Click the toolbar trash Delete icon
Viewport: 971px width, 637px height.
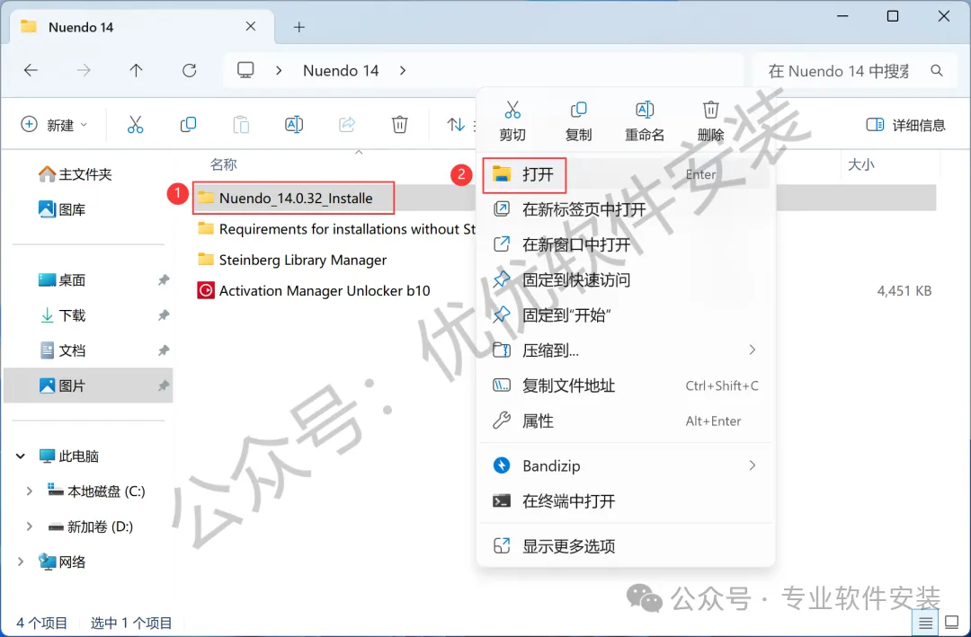click(x=399, y=124)
